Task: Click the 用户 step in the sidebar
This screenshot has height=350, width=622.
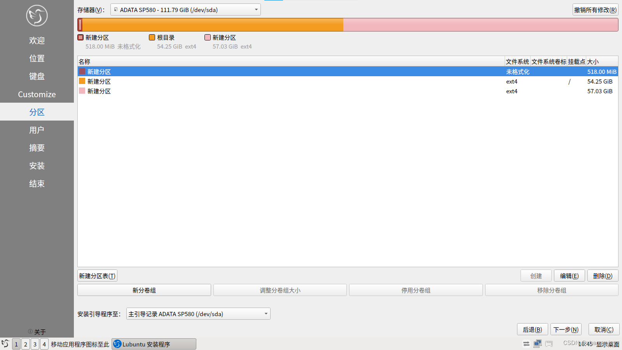Action: coord(37,130)
